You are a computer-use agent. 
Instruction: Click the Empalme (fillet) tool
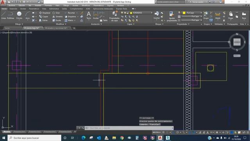coord(70,16)
